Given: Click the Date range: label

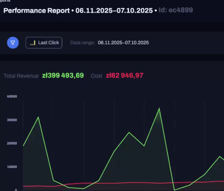Looking at the screenshot, I should click(82, 43).
